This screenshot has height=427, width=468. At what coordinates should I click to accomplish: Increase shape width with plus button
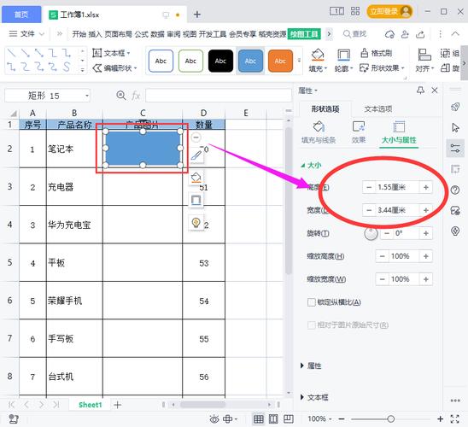(x=426, y=210)
